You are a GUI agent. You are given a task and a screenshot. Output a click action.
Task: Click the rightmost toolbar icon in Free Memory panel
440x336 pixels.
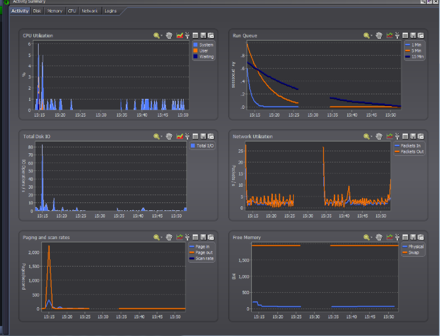point(422,237)
